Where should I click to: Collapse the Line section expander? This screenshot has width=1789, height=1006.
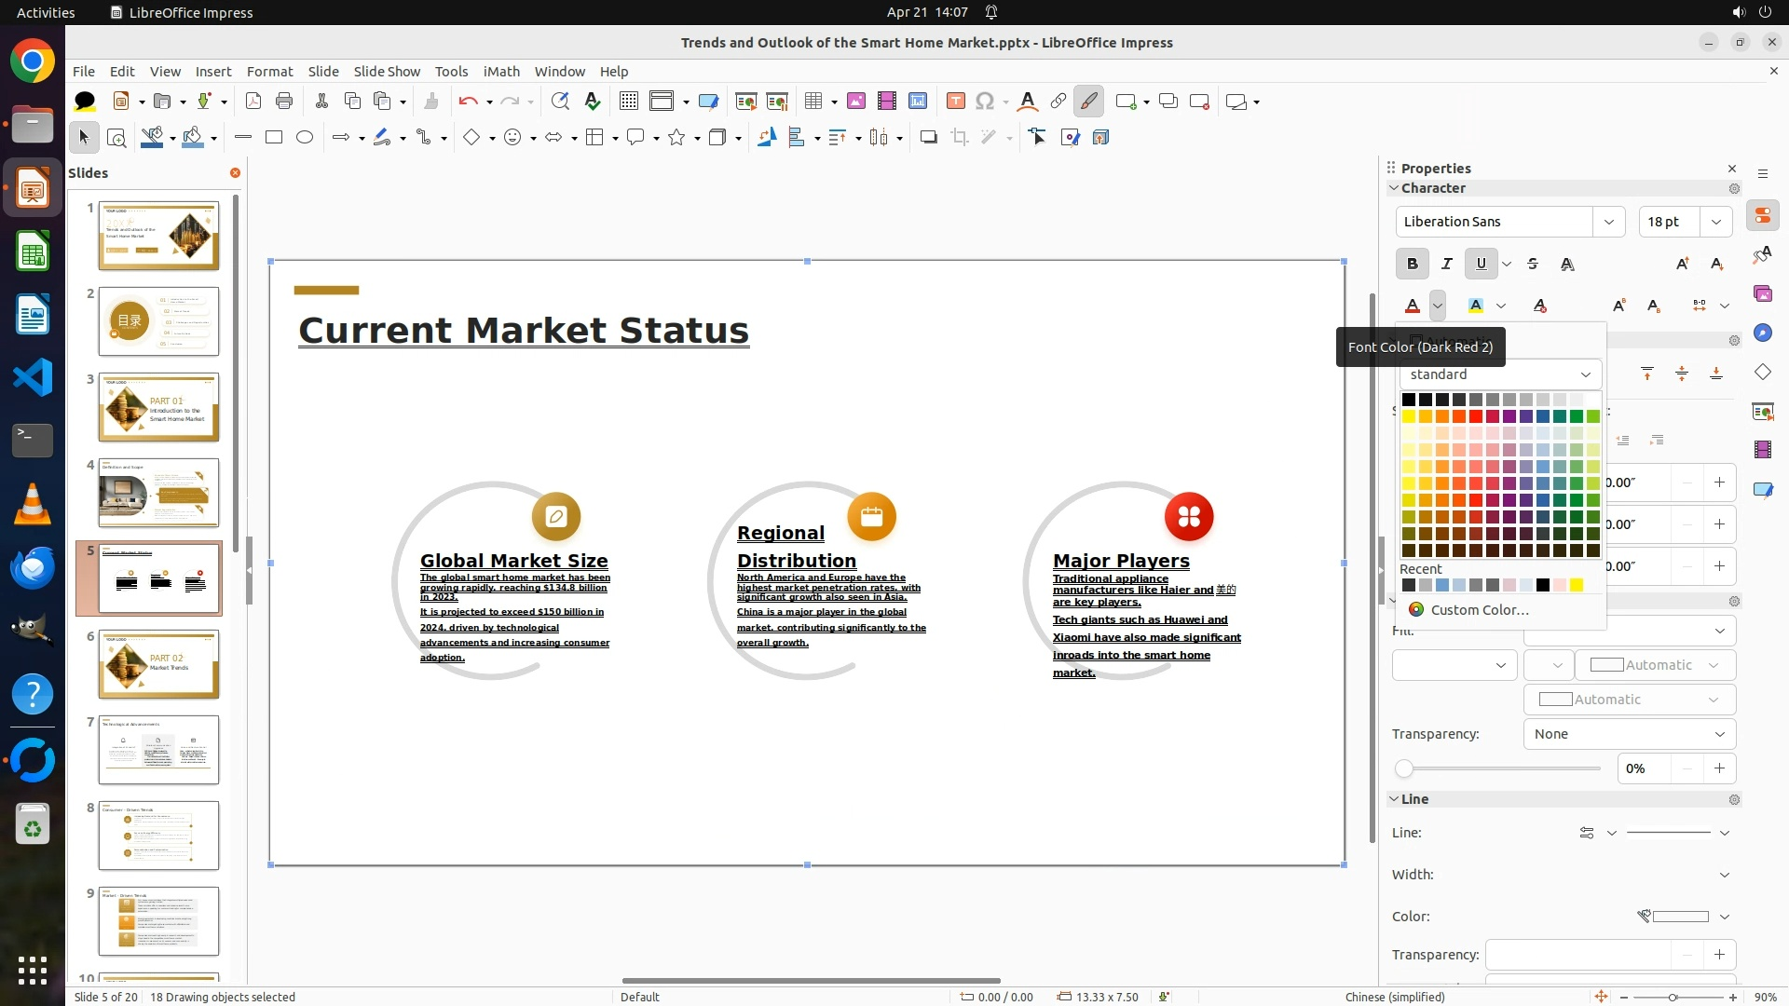click(x=1394, y=799)
